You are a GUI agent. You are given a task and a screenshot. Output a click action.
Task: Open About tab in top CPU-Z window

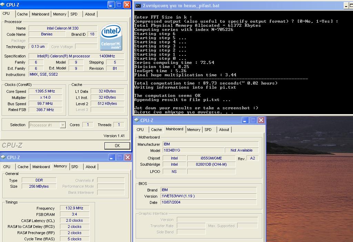[x=90, y=14]
